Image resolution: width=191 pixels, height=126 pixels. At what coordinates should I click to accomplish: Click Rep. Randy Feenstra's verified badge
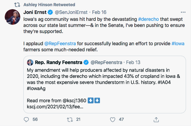click(86, 63)
